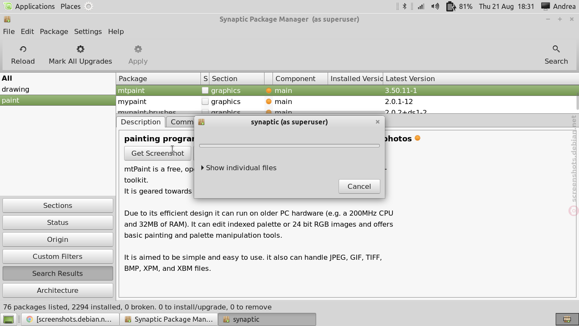Click the Bluetooth tray icon

404,6
